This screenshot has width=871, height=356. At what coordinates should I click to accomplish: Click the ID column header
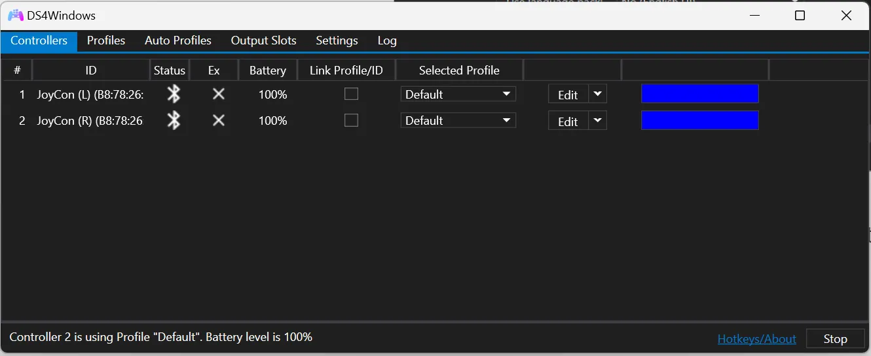(x=91, y=70)
